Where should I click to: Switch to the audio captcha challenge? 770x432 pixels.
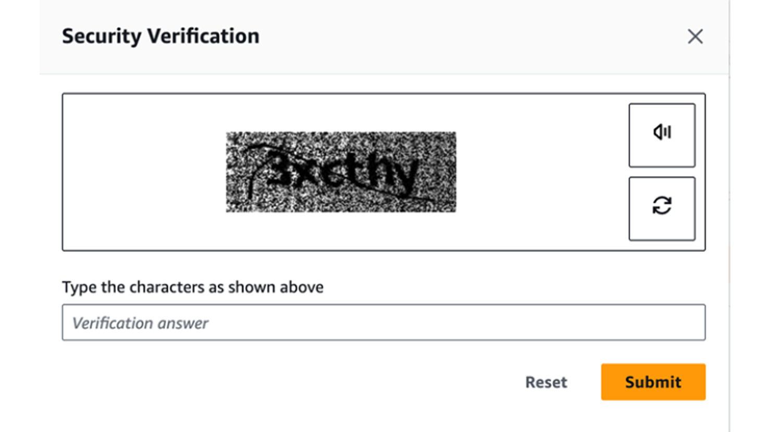tap(662, 135)
